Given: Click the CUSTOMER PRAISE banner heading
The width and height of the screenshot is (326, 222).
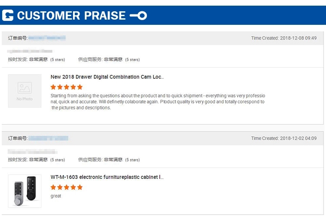Looking at the screenshot, I should [x=71, y=16].
